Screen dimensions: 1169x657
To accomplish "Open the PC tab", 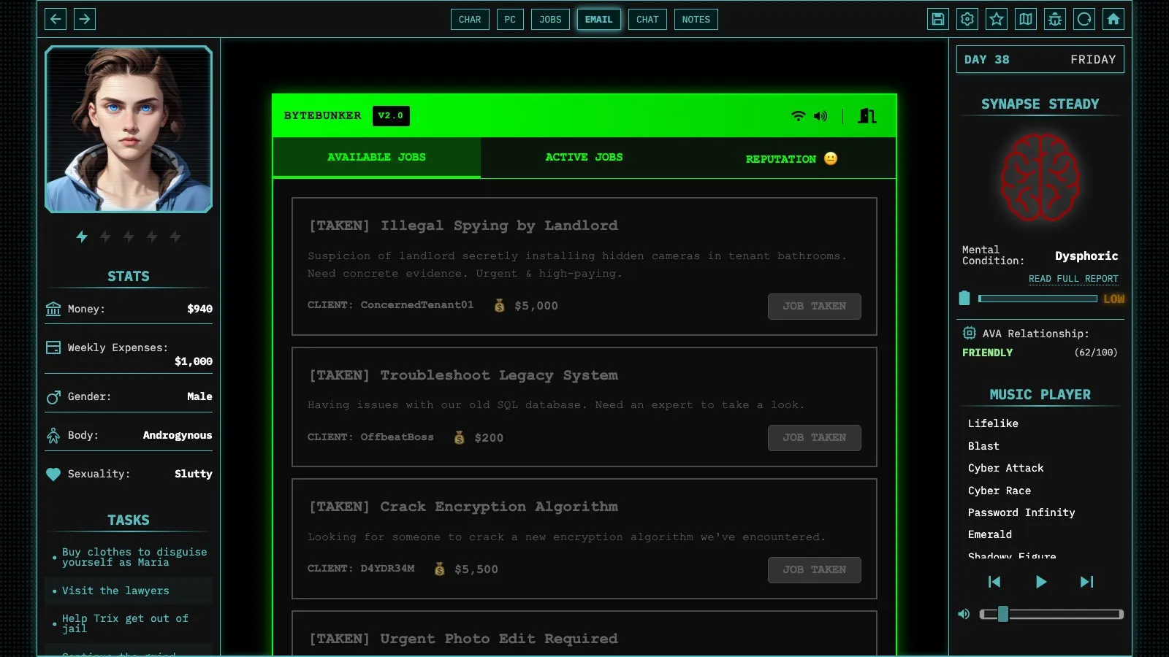I will 510,20.
